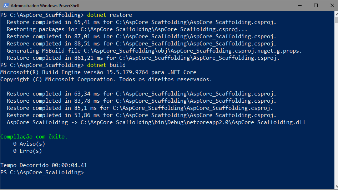Click the Administrador: Windows PowerShell title text
The image size is (338, 190).
[45, 6]
